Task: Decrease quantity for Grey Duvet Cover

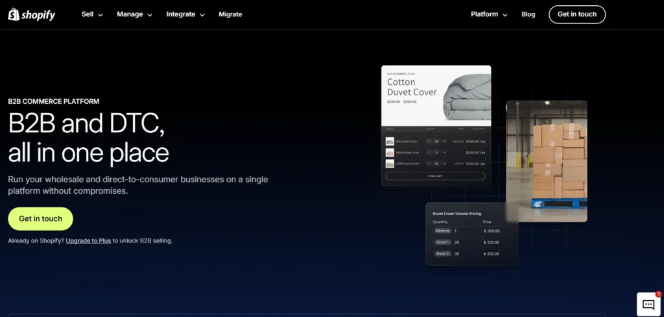Action: (x=429, y=141)
